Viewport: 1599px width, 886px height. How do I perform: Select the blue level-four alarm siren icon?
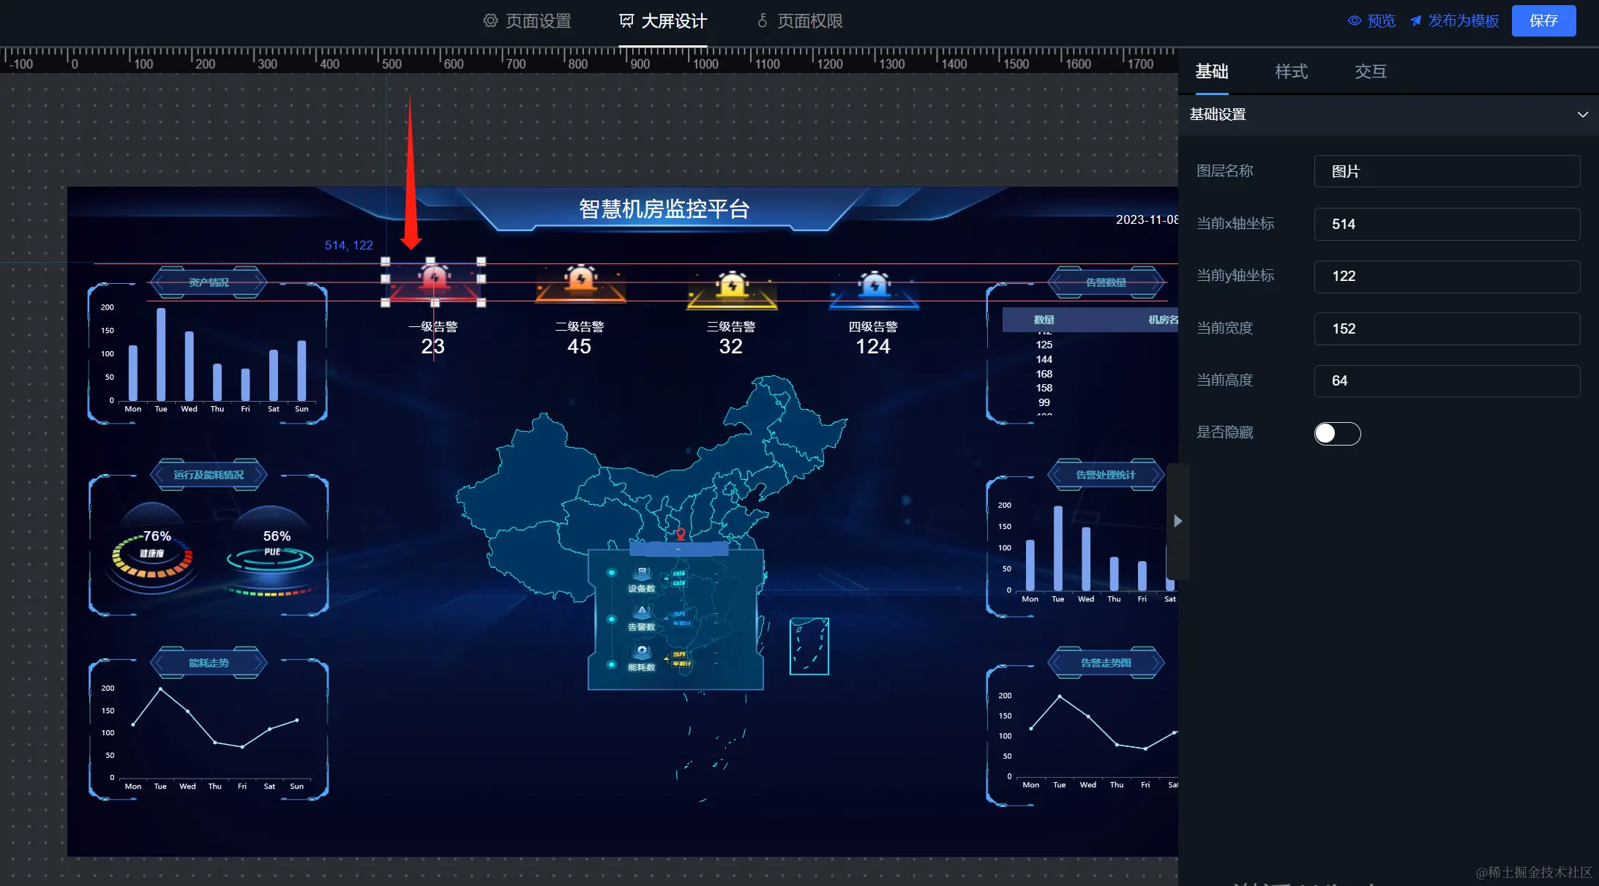(874, 284)
